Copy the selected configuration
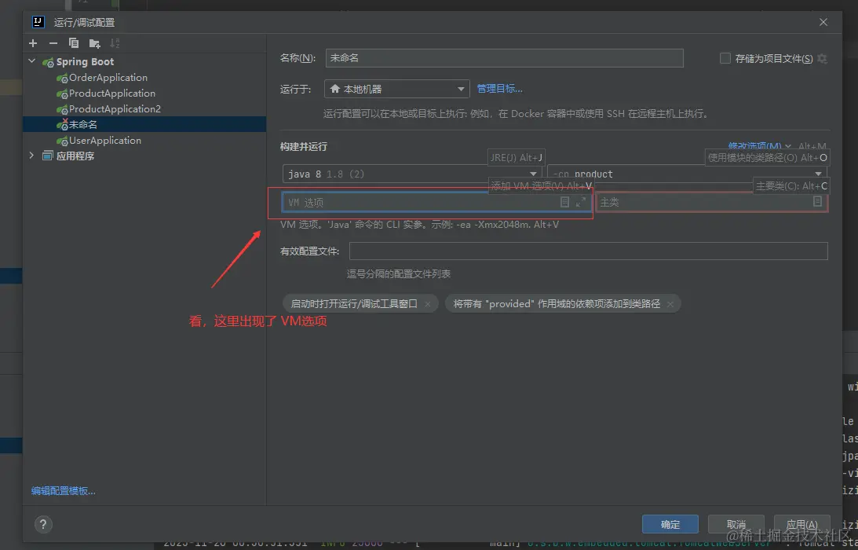Image resolution: width=858 pixels, height=550 pixels. (74, 43)
